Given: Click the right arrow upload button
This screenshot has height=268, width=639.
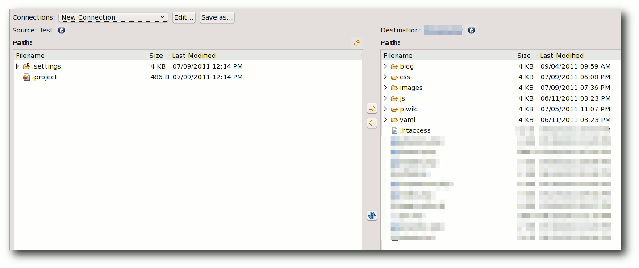Looking at the screenshot, I should coord(372,109).
